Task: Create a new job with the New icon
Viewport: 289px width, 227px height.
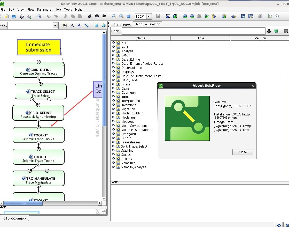Action: (7, 17)
